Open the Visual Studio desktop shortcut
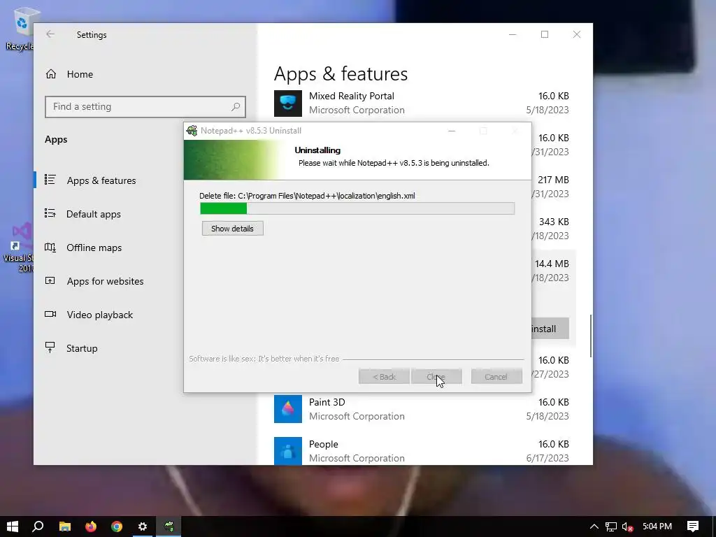The image size is (716, 537). pos(18,248)
